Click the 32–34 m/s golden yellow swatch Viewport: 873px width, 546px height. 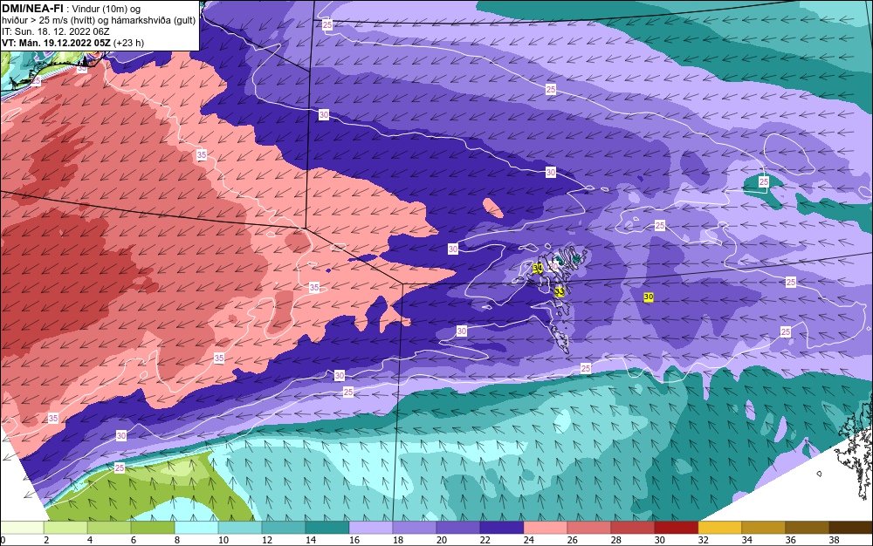click(720, 528)
